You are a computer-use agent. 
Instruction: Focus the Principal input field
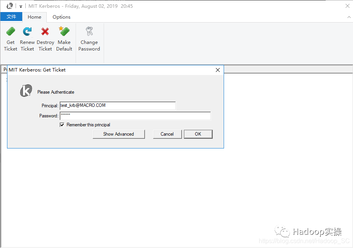(x=118, y=106)
